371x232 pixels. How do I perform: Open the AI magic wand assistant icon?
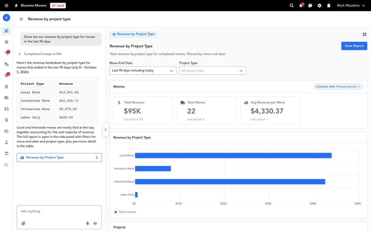pos(6,31)
